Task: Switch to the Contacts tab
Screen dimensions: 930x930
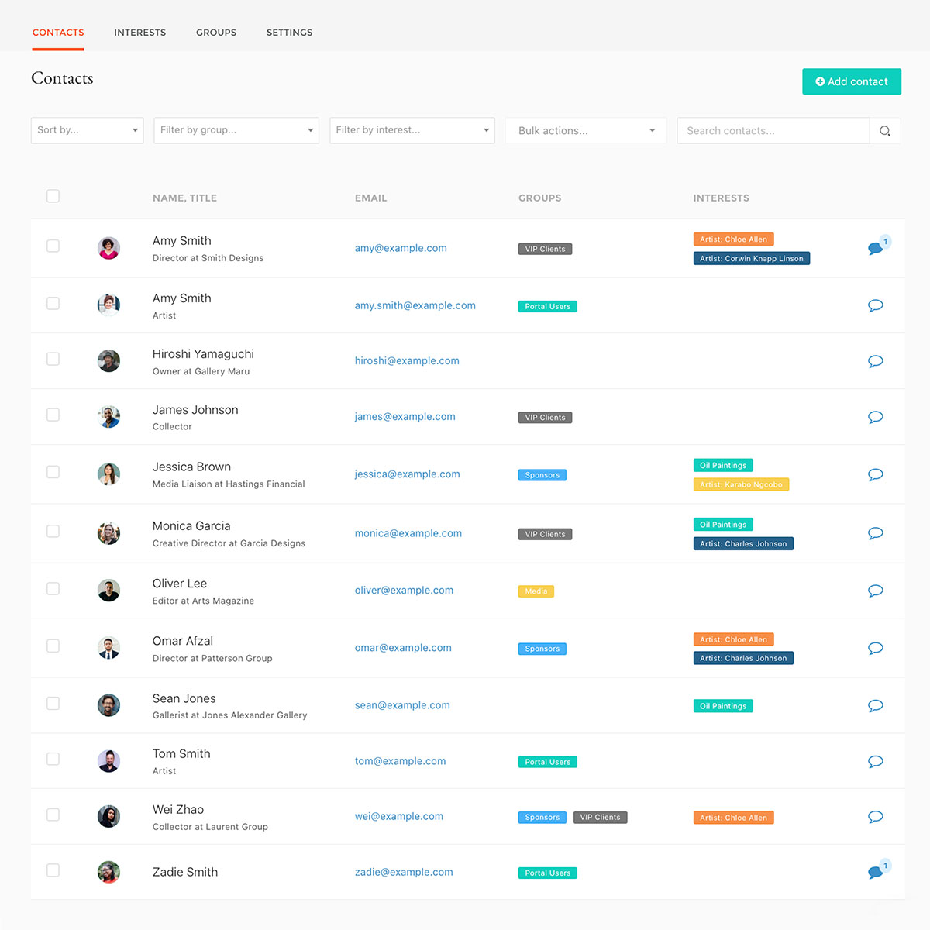Action: pyautogui.click(x=58, y=33)
